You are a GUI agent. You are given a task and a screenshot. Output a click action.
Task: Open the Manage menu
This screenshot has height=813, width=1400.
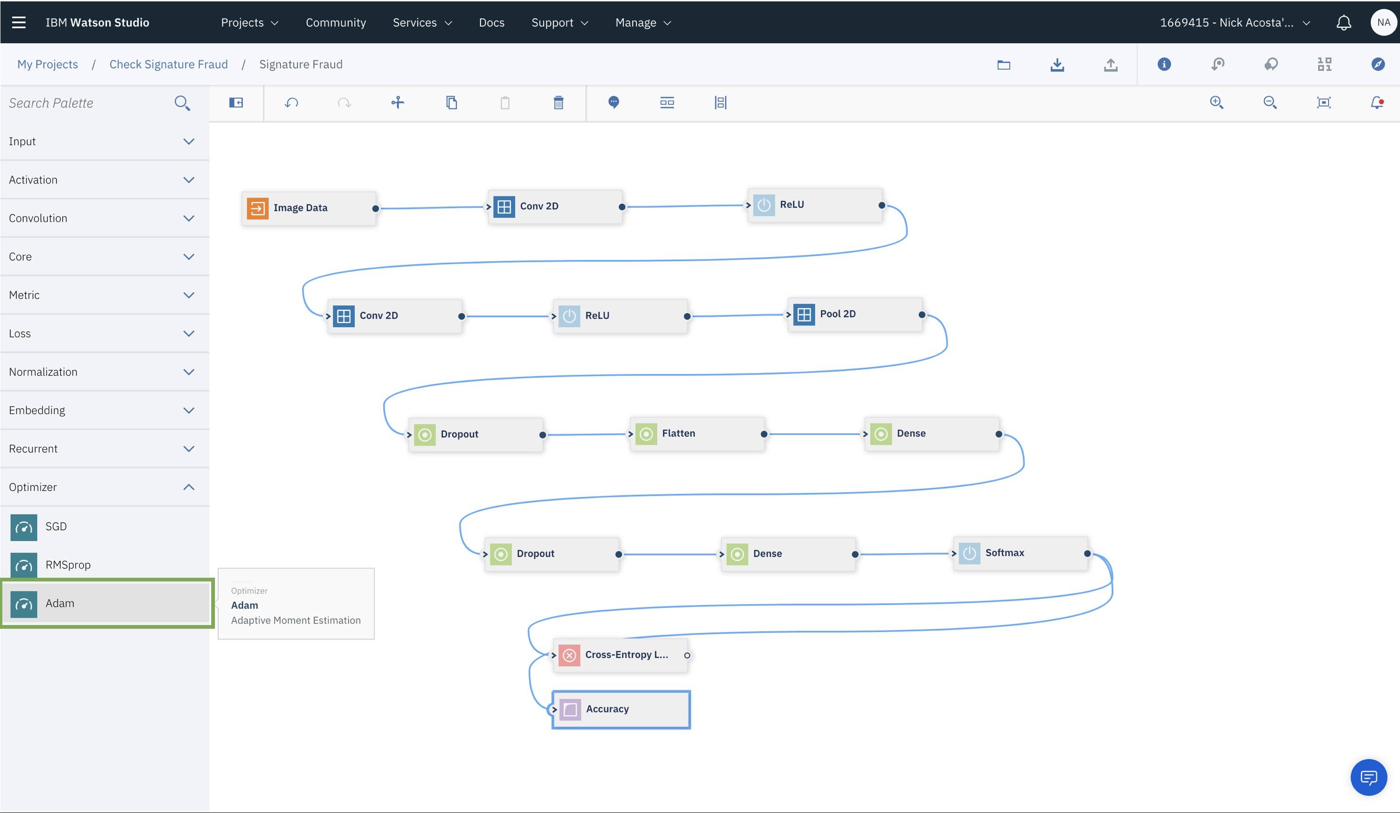coord(643,22)
